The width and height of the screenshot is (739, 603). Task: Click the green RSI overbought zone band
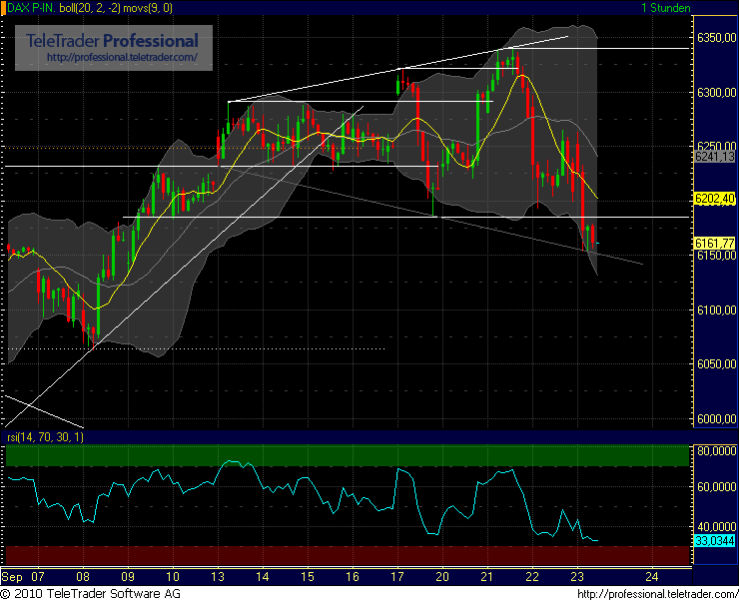pyautogui.click(x=348, y=455)
